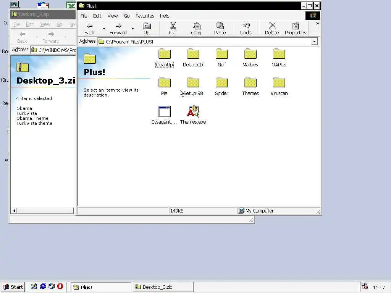Show more toolbar buttons chevron
Viewport: 391px width, 293px height.
(x=317, y=23)
